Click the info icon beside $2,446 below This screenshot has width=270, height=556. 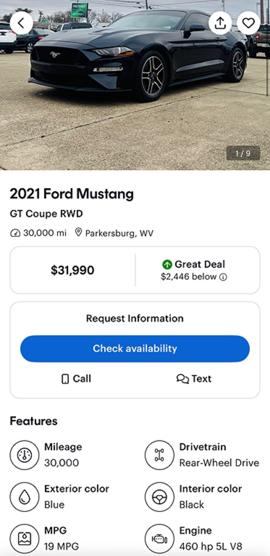click(223, 277)
